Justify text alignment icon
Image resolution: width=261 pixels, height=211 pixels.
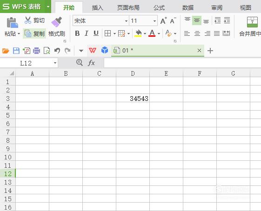click(217, 33)
